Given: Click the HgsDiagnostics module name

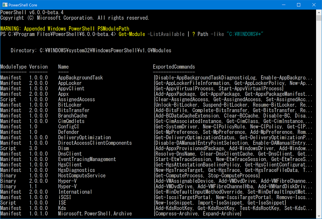Looking at the screenshot, I should (x=76, y=170).
